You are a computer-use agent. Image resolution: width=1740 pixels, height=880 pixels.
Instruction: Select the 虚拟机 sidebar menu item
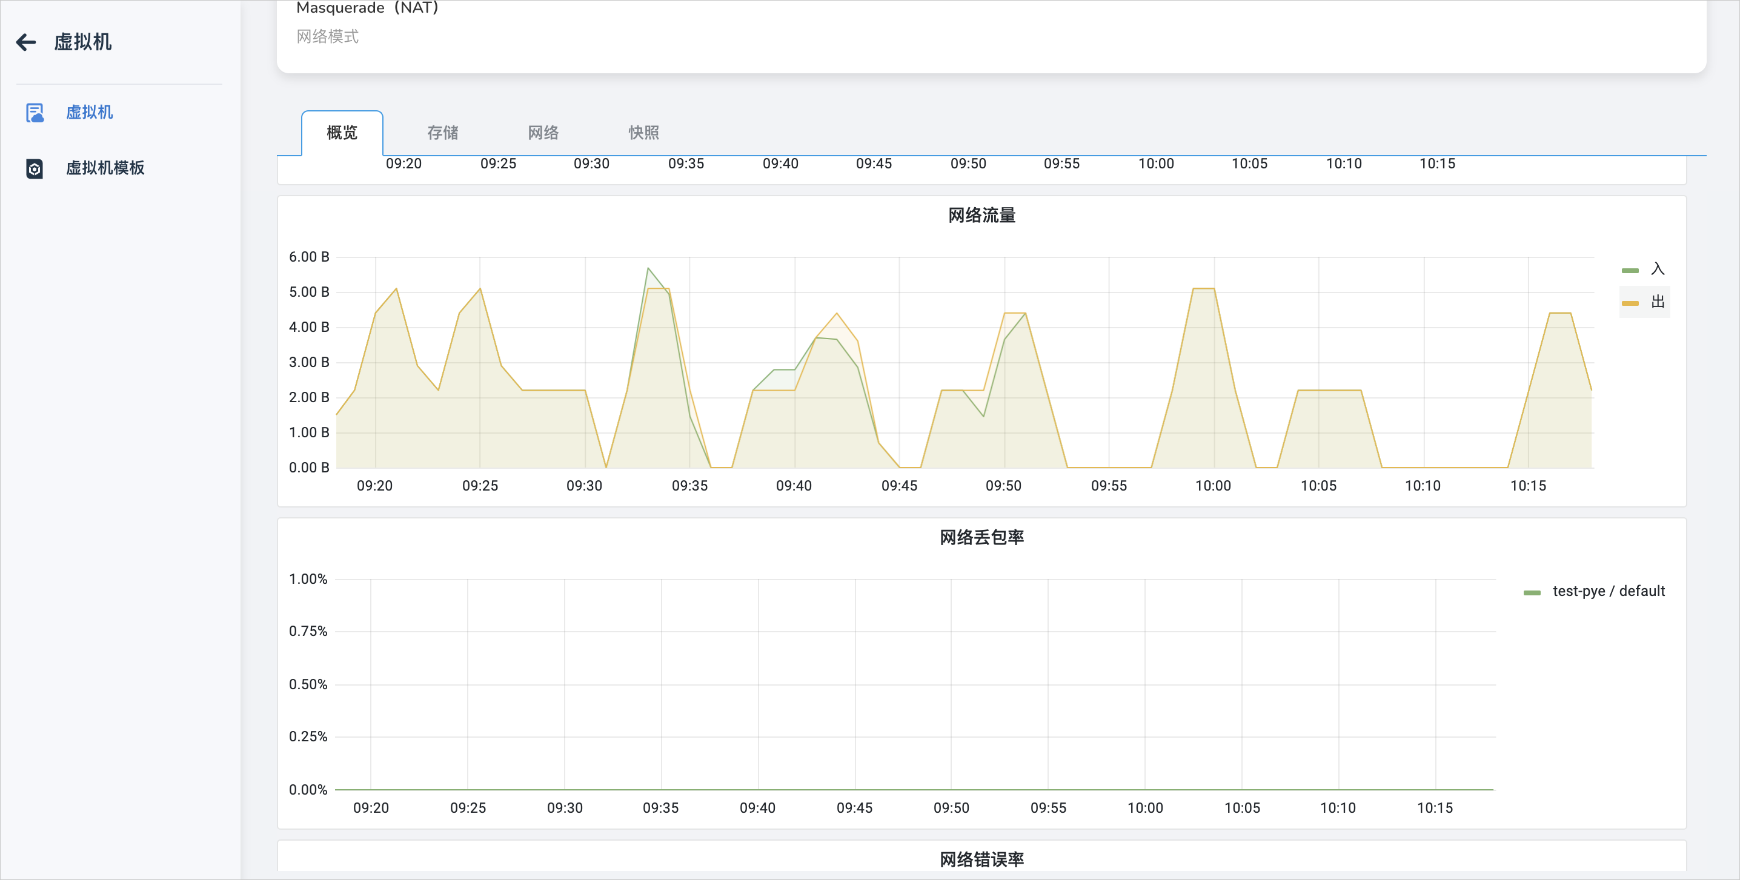pyautogui.click(x=89, y=113)
